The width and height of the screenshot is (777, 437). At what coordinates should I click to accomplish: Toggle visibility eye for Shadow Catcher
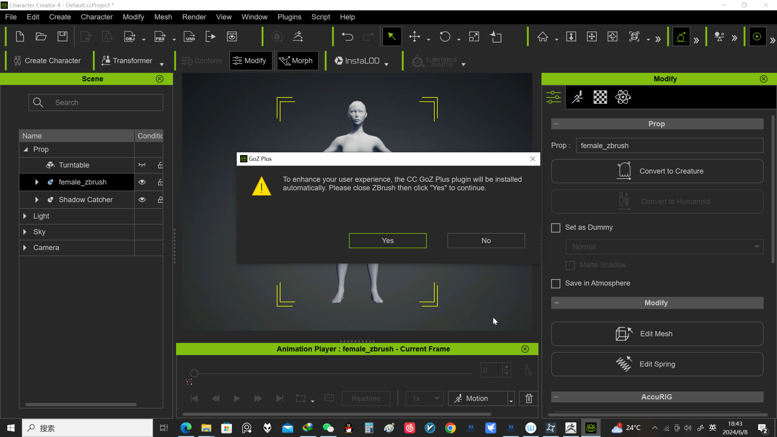pyautogui.click(x=142, y=200)
